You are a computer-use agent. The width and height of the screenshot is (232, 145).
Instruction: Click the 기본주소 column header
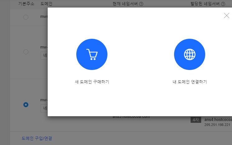(26, 4)
